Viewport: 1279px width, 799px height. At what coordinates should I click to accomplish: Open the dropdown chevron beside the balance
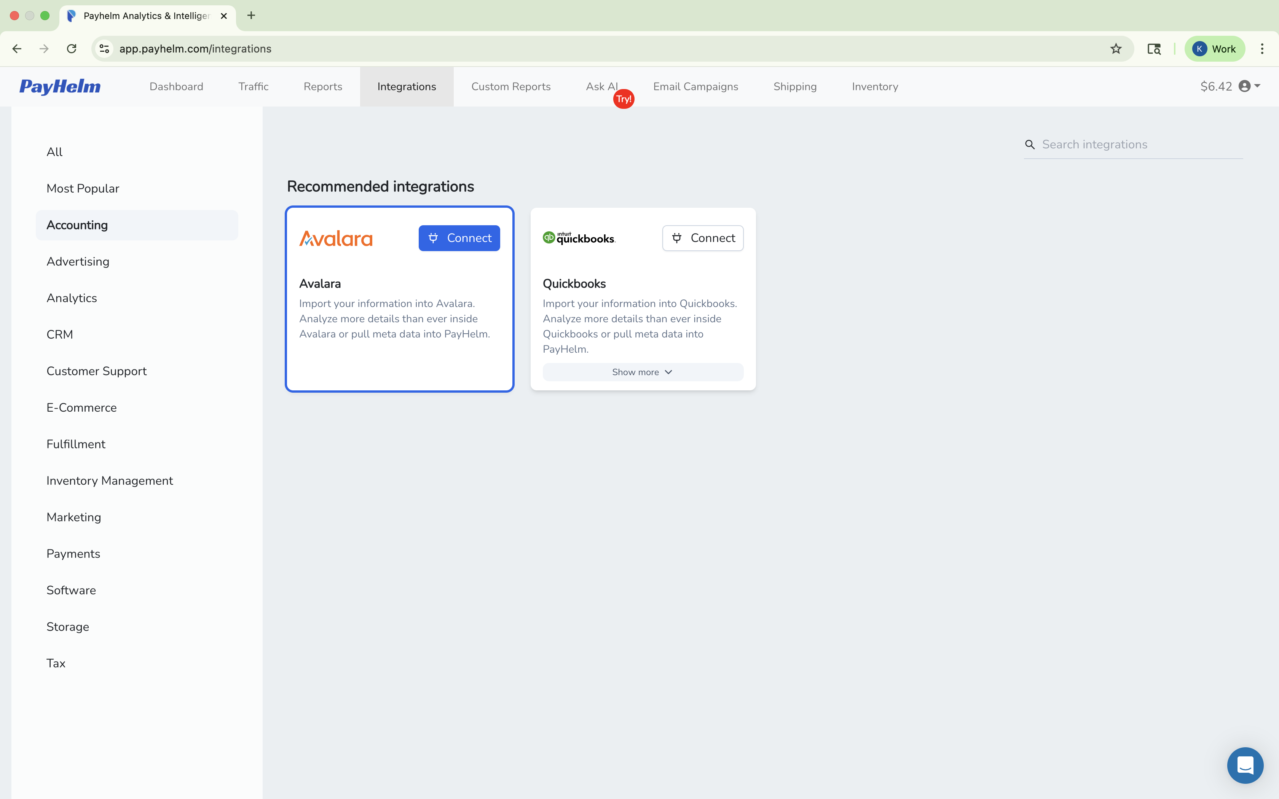tap(1256, 86)
